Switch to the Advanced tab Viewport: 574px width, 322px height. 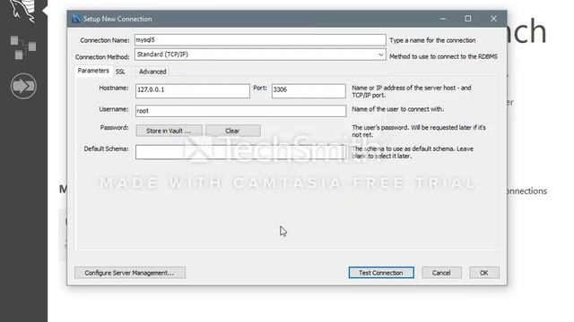[x=152, y=72]
